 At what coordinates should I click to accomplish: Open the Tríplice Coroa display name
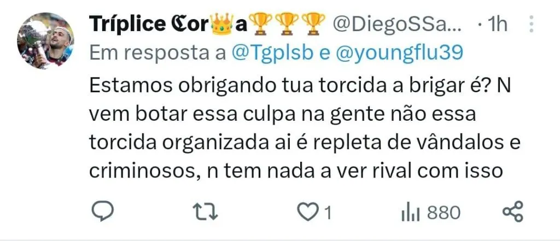pos(168,24)
